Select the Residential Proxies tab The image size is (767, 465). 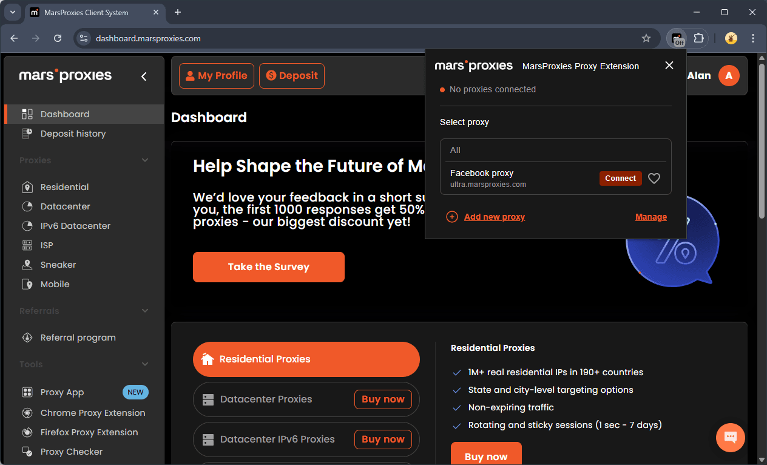coord(306,359)
